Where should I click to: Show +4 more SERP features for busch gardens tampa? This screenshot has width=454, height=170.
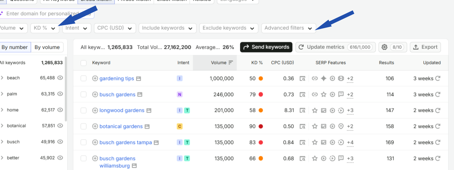[x=350, y=143]
